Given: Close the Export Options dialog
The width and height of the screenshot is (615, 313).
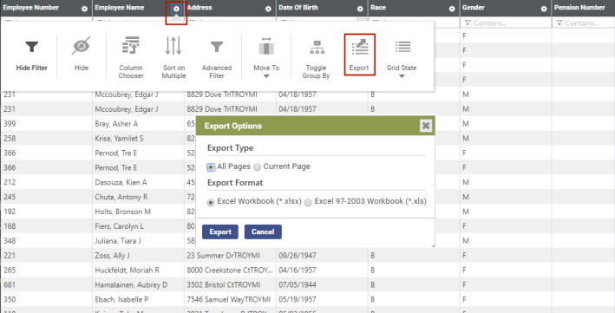Looking at the screenshot, I should click(x=426, y=126).
